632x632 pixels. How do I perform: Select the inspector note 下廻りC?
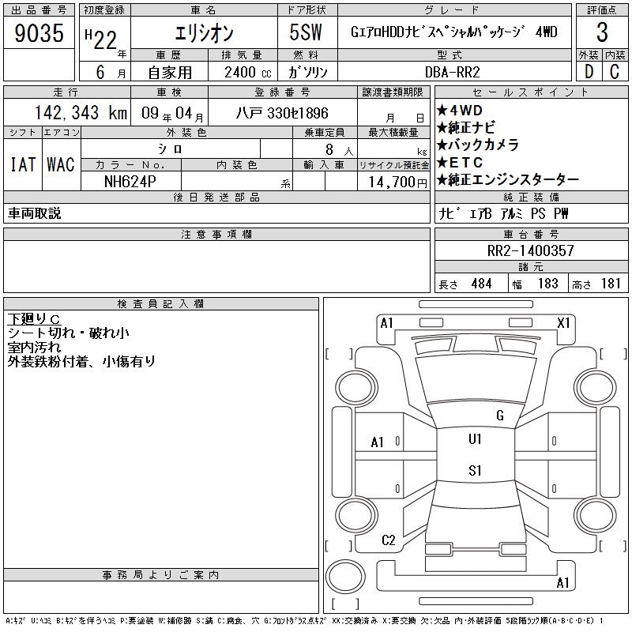(34, 319)
